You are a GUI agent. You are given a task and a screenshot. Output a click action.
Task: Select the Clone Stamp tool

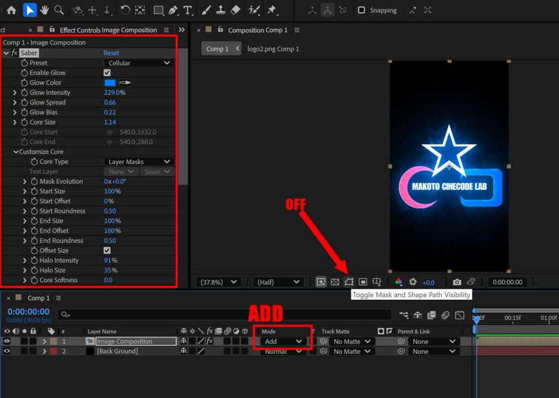(x=221, y=10)
